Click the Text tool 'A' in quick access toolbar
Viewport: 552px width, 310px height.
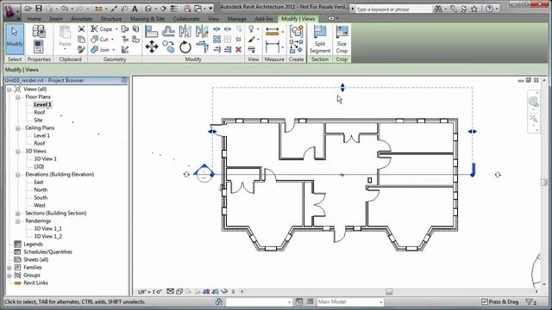[x=135, y=9]
